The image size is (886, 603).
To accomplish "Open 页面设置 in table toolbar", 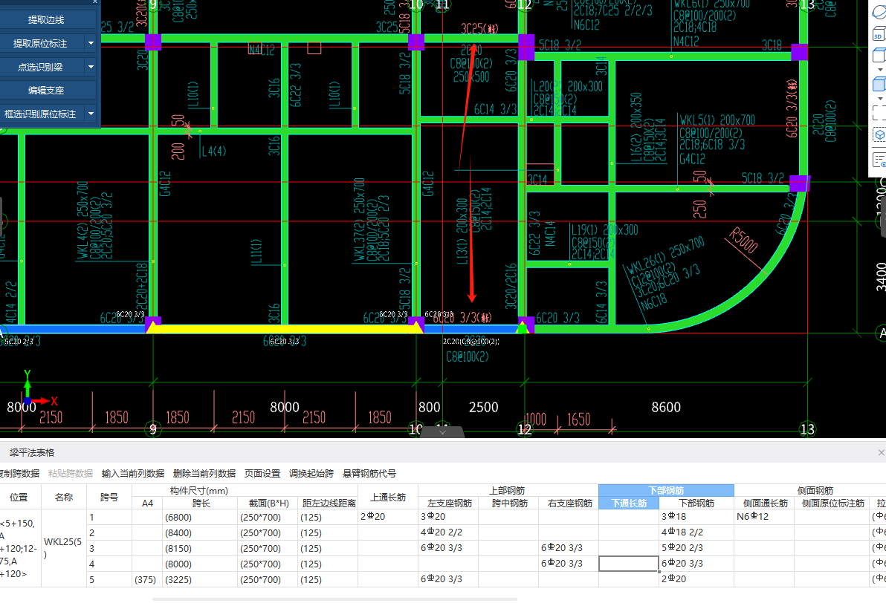I will point(262,473).
